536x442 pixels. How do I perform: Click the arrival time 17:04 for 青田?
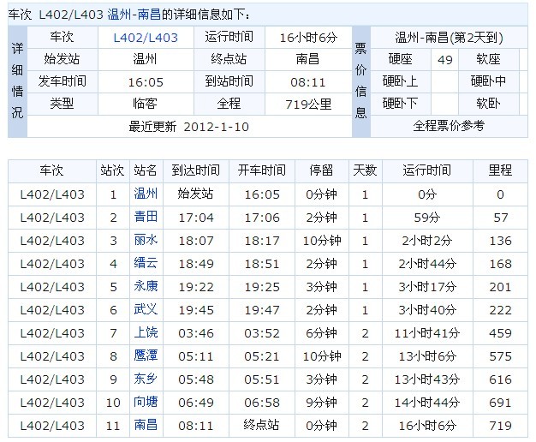(x=196, y=218)
